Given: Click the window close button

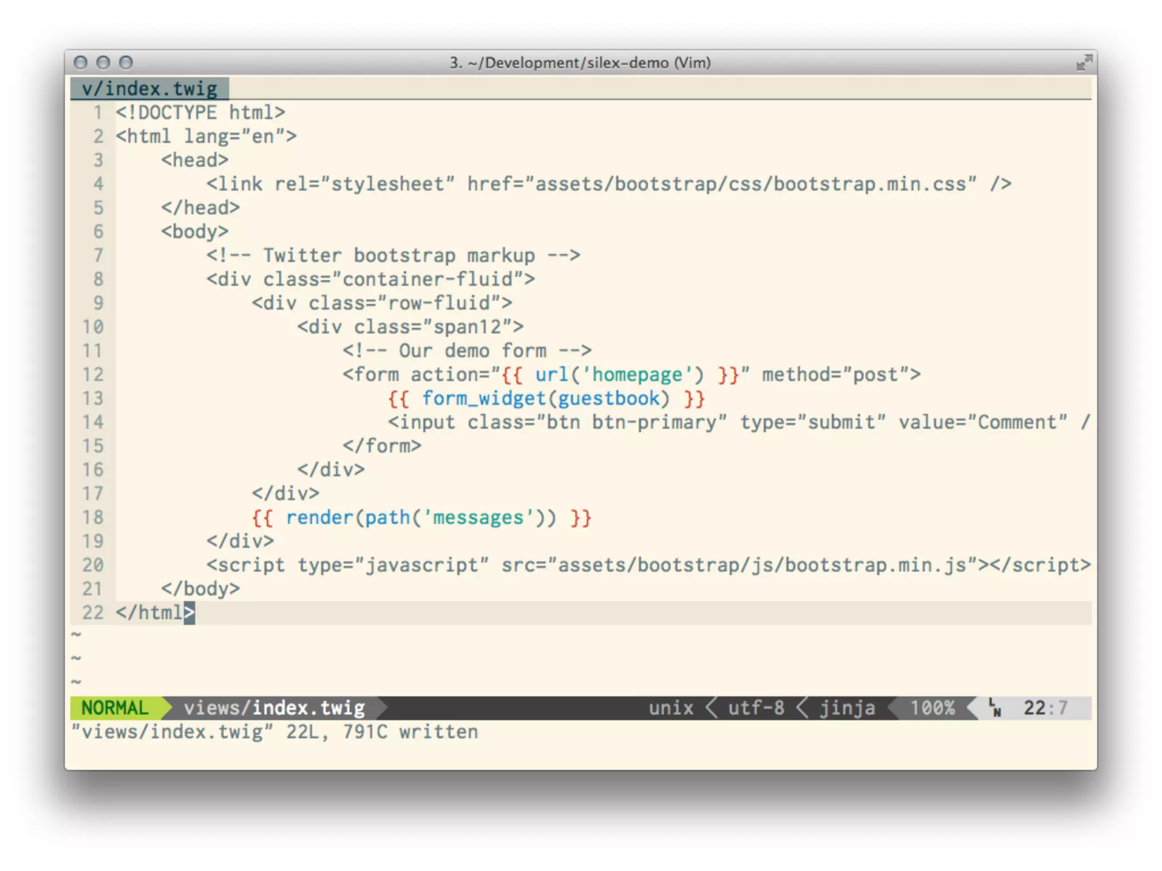Looking at the screenshot, I should [x=81, y=62].
